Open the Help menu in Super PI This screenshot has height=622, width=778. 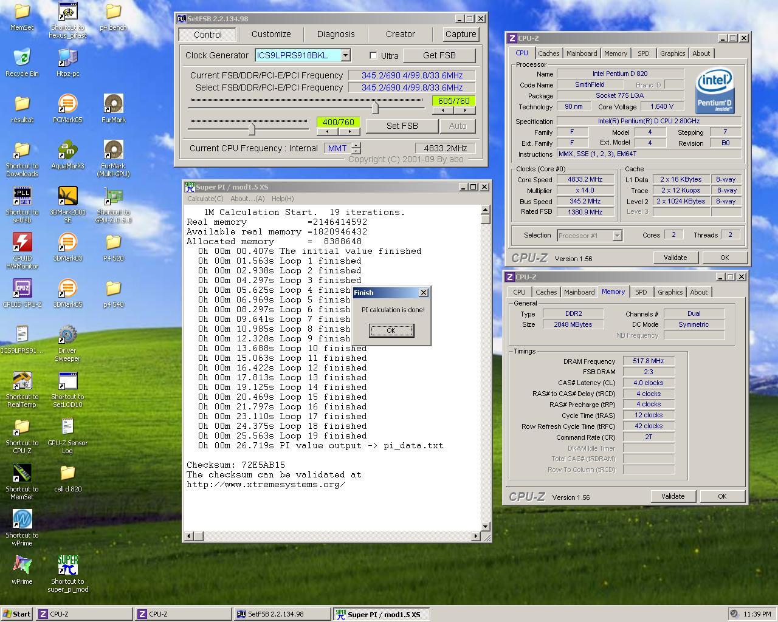pyautogui.click(x=283, y=199)
